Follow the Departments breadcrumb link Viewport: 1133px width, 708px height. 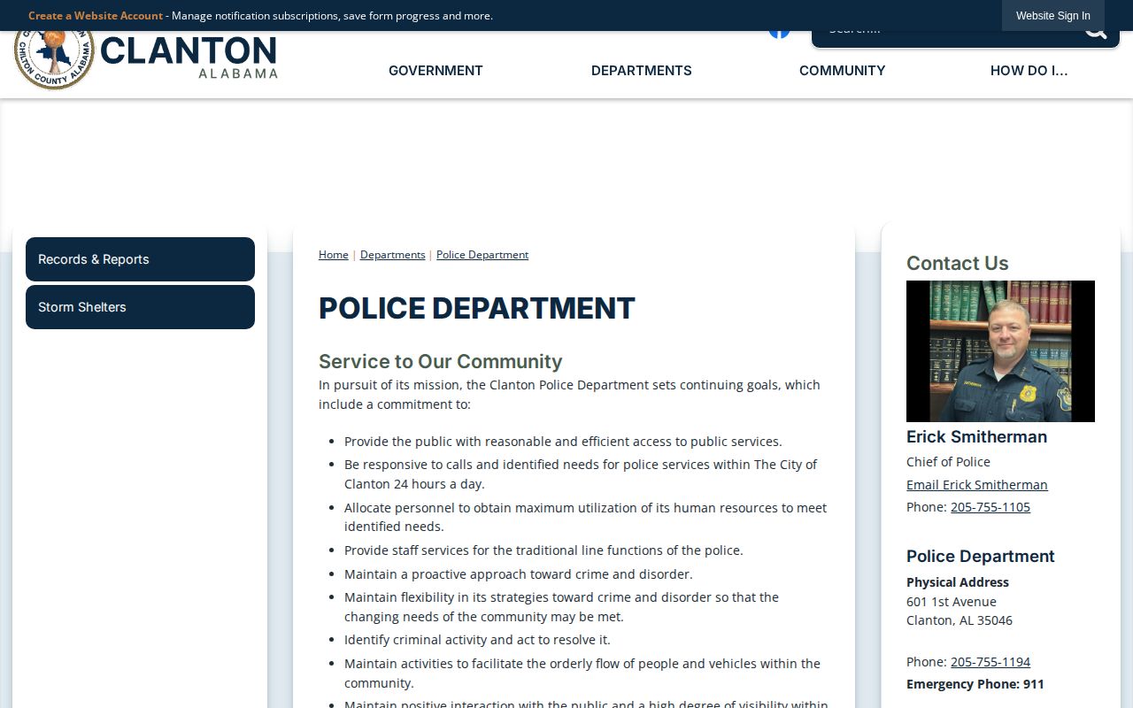pyautogui.click(x=392, y=255)
